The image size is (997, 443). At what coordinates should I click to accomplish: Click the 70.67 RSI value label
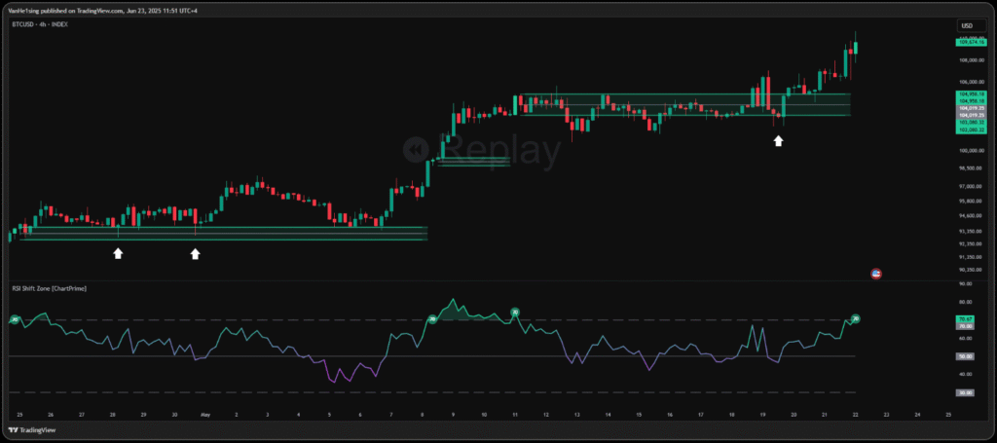coord(965,318)
